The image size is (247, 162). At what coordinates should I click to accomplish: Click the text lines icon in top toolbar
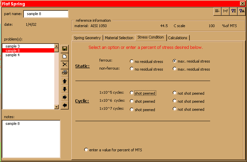coord(218,11)
